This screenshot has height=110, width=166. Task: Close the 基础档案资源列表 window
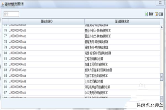pos(160,3)
